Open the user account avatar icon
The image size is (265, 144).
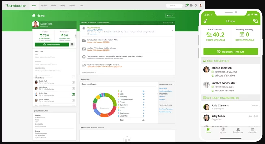tap(200, 5)
